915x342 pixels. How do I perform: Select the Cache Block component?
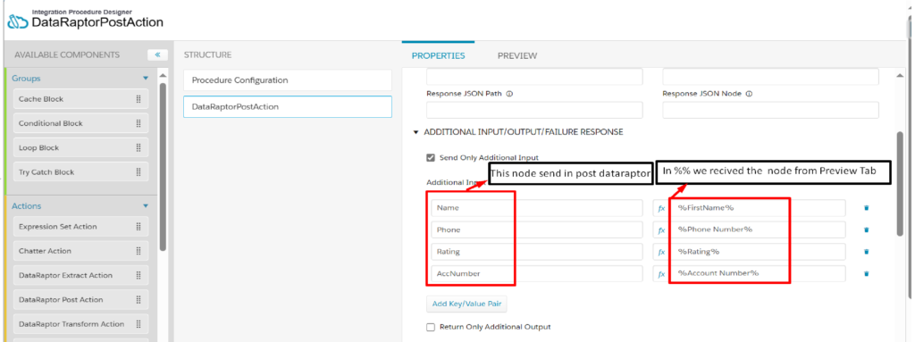(80, 99)
